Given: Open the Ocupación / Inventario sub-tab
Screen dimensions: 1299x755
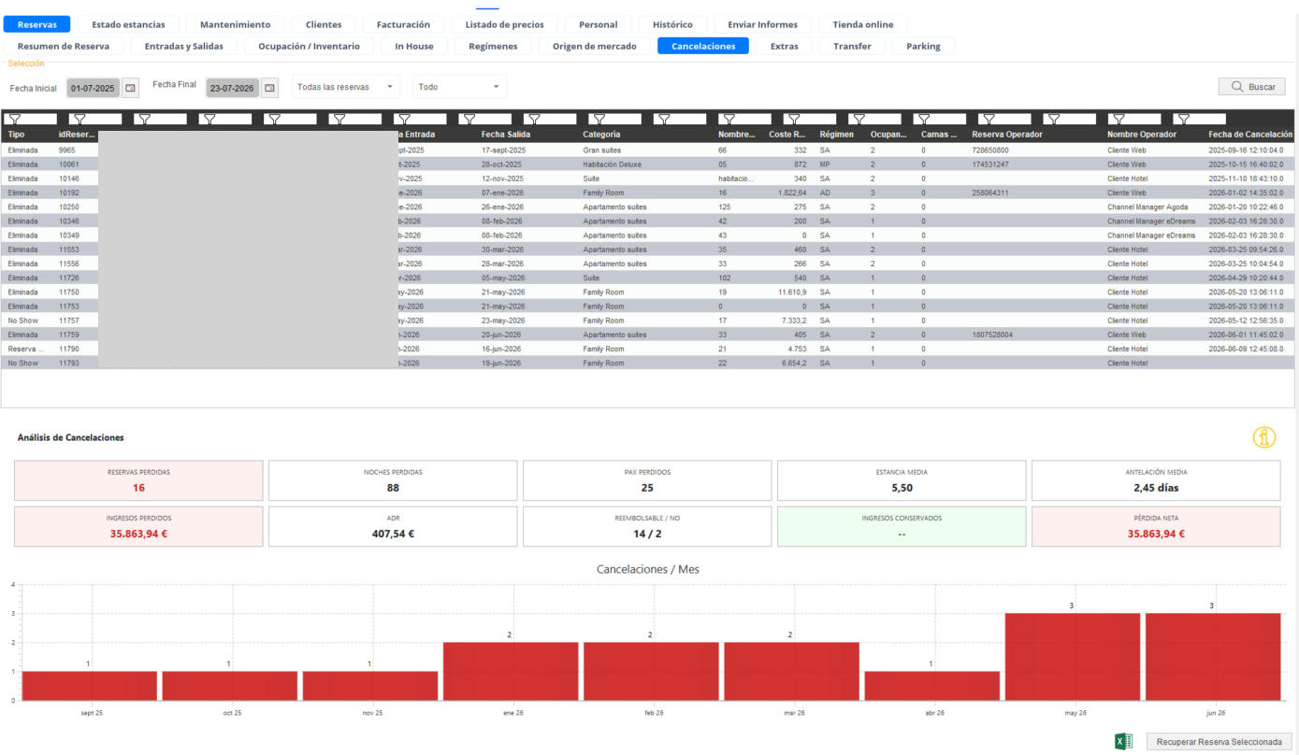Looking at the screenshot, I should point(310,46).
